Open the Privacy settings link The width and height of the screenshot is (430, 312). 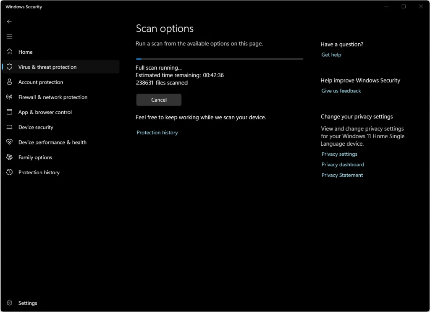[x=339, y=154]
